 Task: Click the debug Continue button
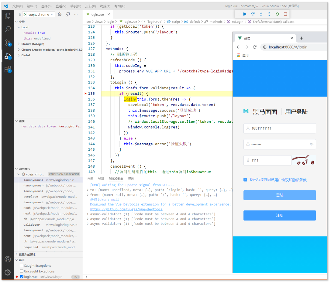pyautogui.click(x=245, y=14)
